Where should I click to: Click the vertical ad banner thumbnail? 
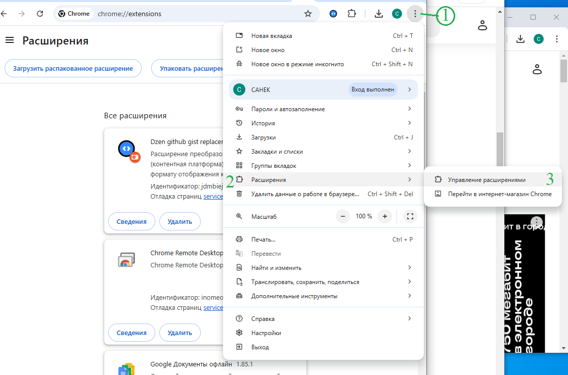525,284
